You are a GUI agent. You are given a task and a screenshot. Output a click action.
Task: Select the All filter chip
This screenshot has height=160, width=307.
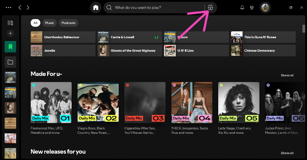click(35, 23)
